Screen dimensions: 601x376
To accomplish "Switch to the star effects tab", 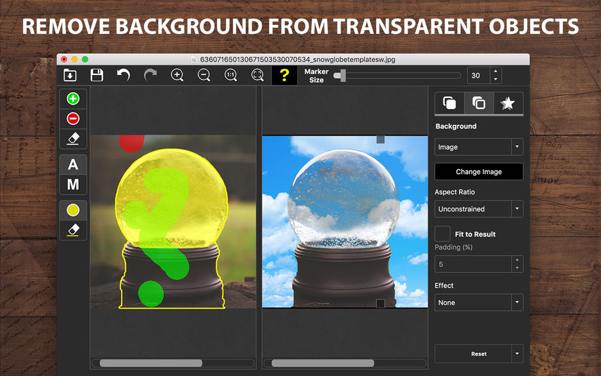I will tap(508, 102).
